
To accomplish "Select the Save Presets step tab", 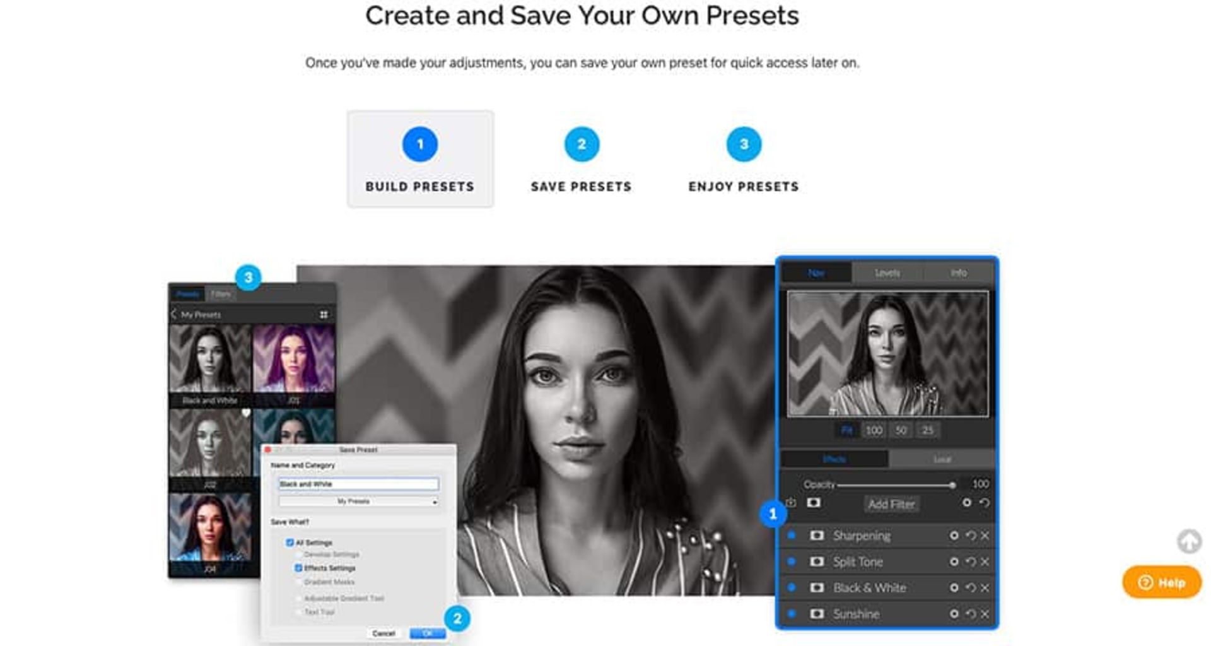I will click(x=581, y=159).
